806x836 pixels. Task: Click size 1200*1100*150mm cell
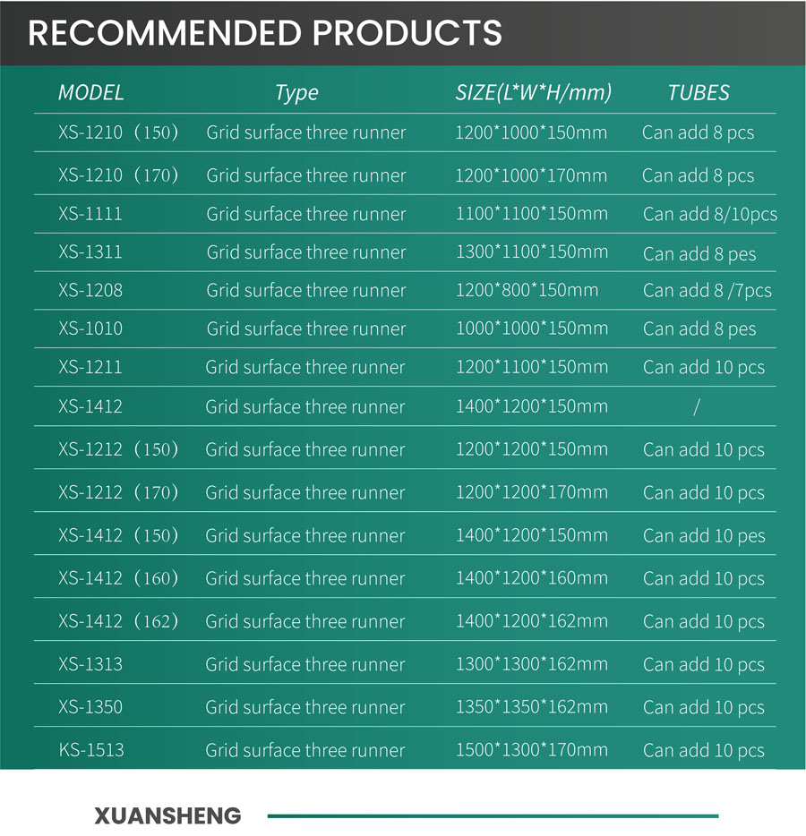click(x=531, y=367)
